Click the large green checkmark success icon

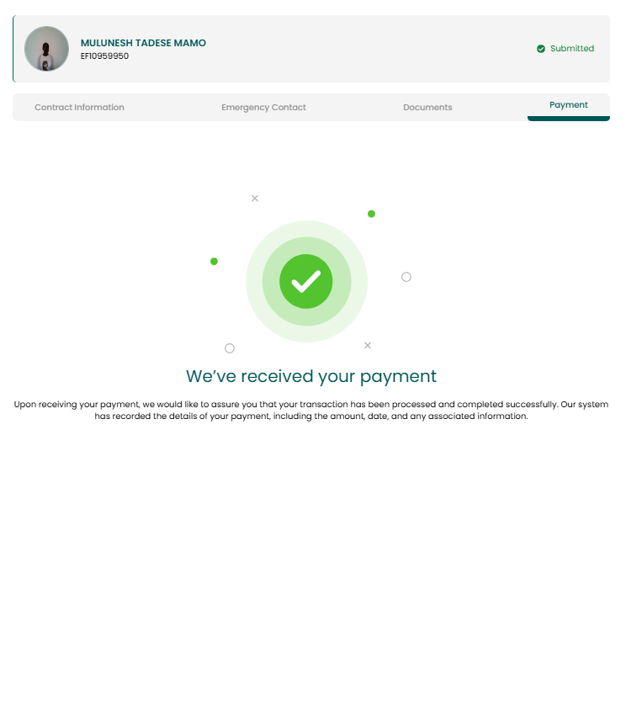[x=306, y=281]
